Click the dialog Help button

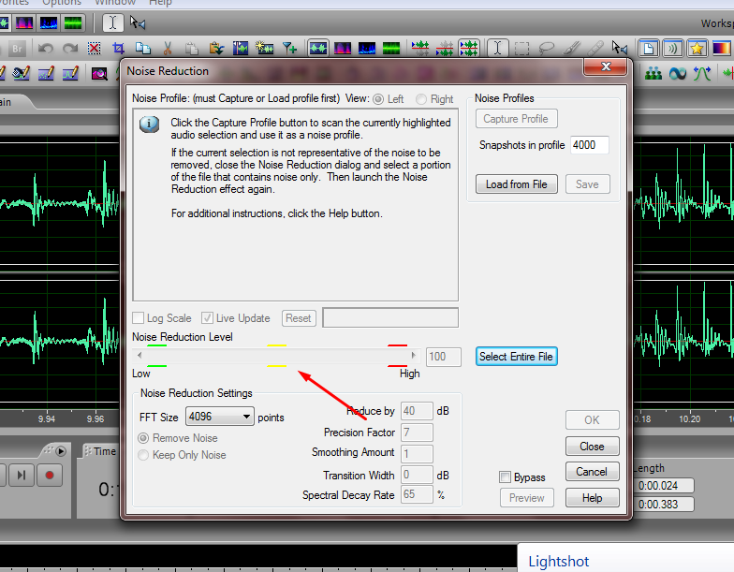tap(592, 498)
